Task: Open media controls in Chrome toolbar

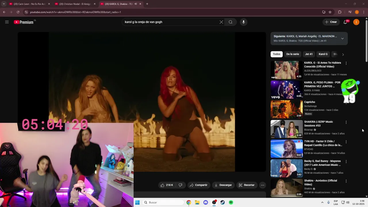Action: tap(350, 12)
